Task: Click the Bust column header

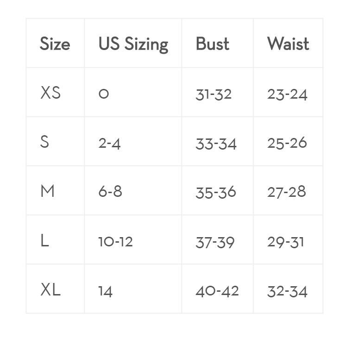Action: pyautogui.click(x=213, y=44)
